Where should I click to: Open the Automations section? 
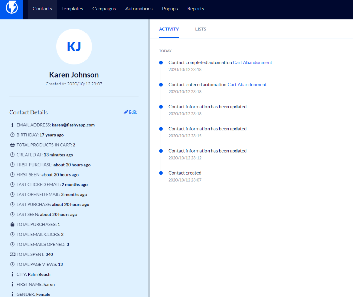(x=139, y=9)
